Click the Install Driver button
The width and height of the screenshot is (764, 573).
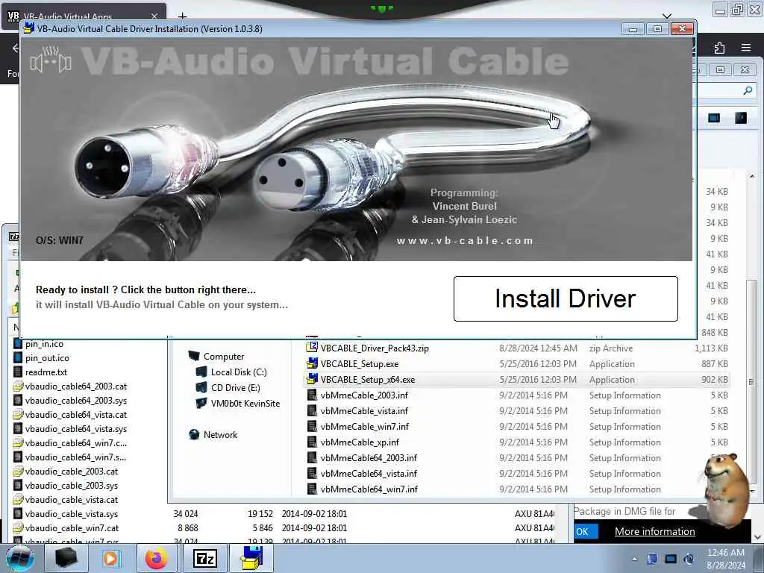(x=566, y=298)
